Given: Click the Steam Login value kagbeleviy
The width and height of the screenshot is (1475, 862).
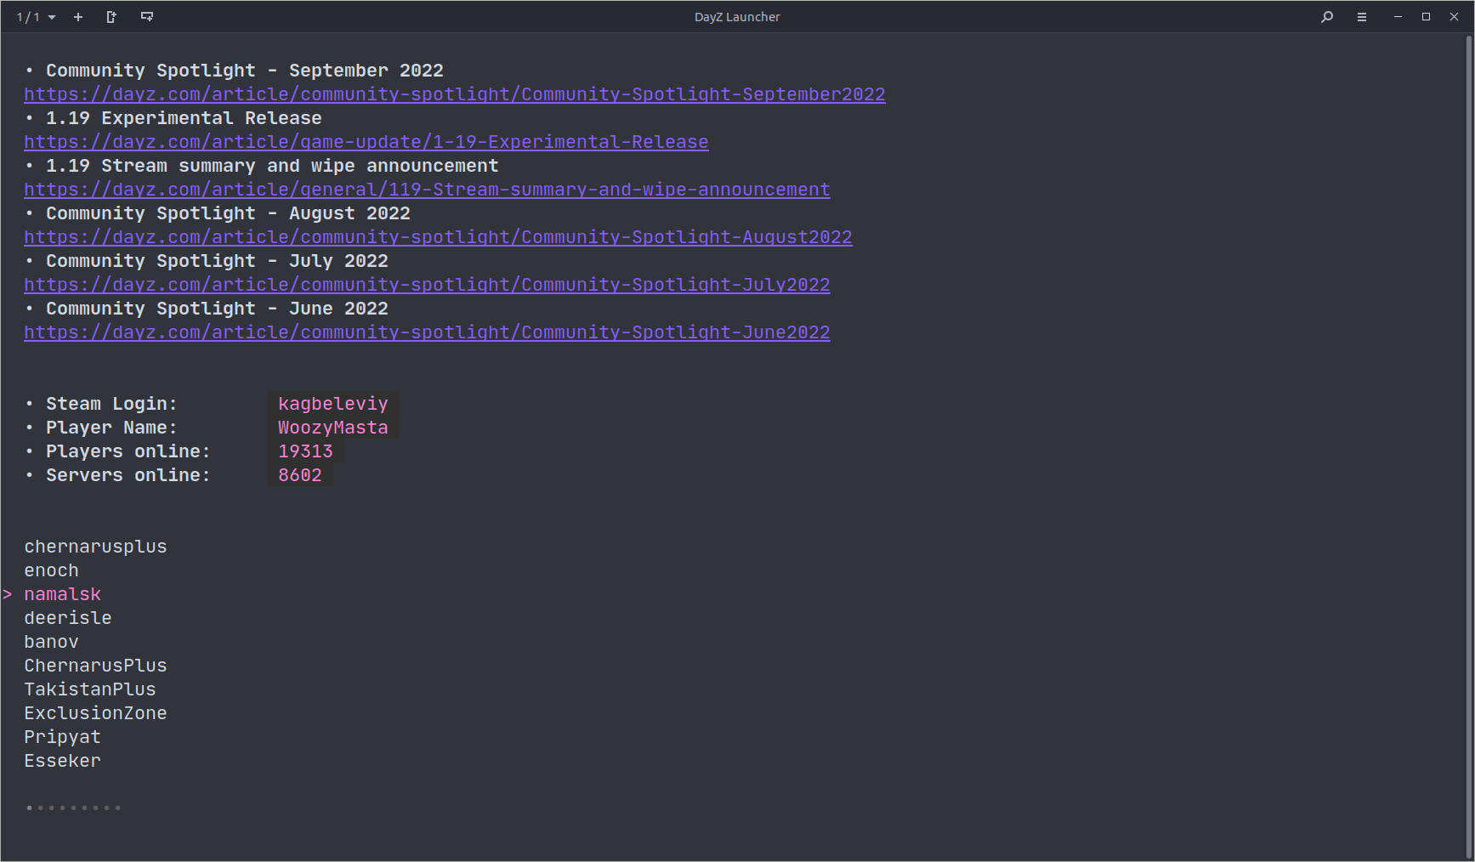Looking at the screenshot, I should tap(333, 404).
